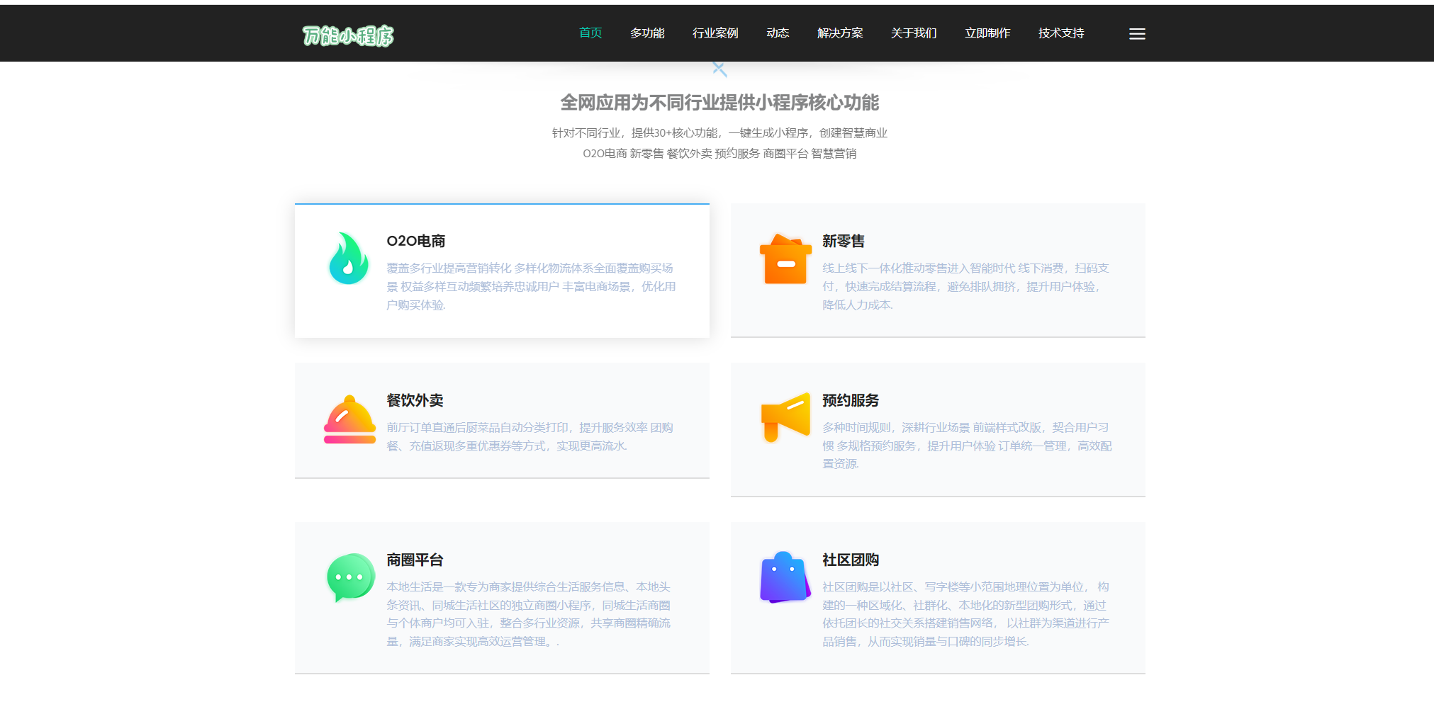Click 立即制作 in the navigation
Viewport: 1434px width, 714px height.
click(987, 33)
